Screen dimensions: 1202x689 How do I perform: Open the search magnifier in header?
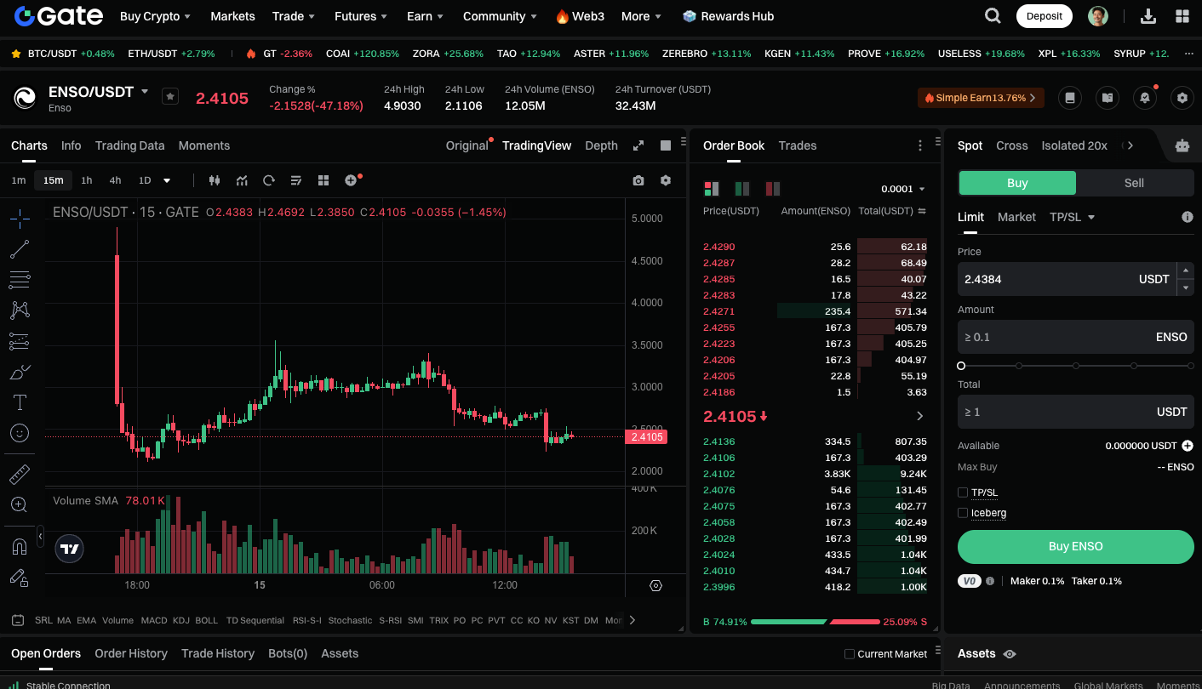coord(993,16)
